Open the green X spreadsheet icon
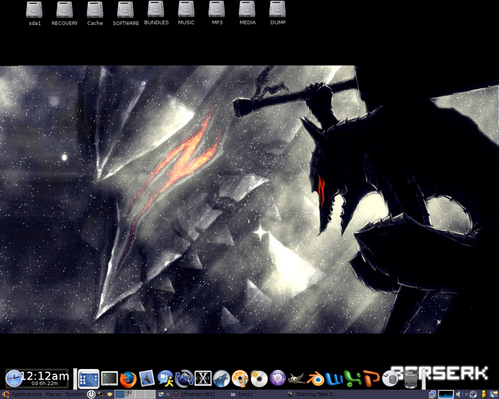 (x=353, y=379)
